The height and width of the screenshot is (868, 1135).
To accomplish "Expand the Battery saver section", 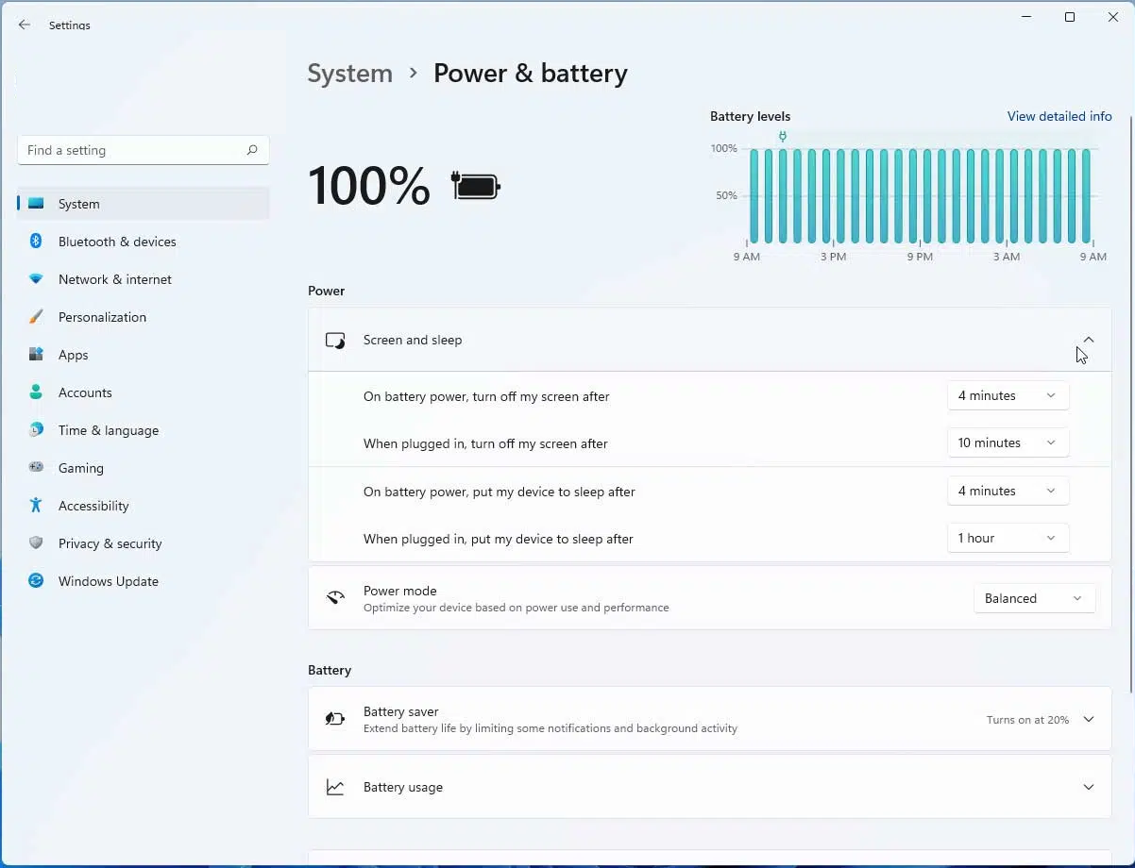I will [x=1088, y=719].
